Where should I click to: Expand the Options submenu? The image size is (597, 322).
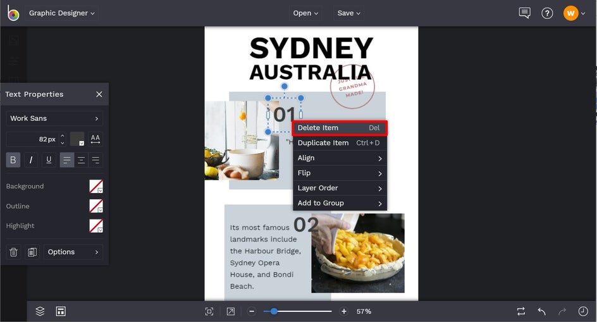73,252
